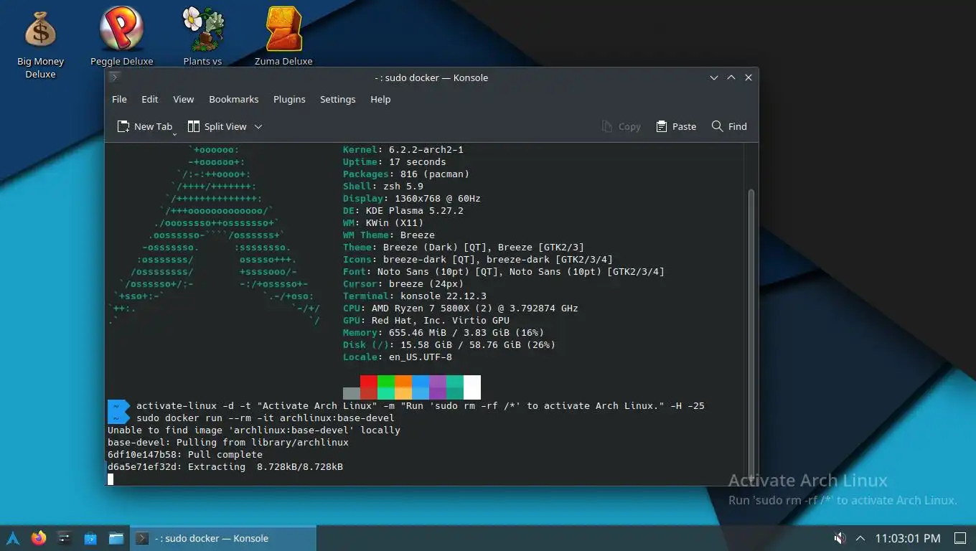The width and height of the screenshot is (976, 551).
Task: Click the 'Packages: 816 (pacman)' line
Action: pos(406,174)
